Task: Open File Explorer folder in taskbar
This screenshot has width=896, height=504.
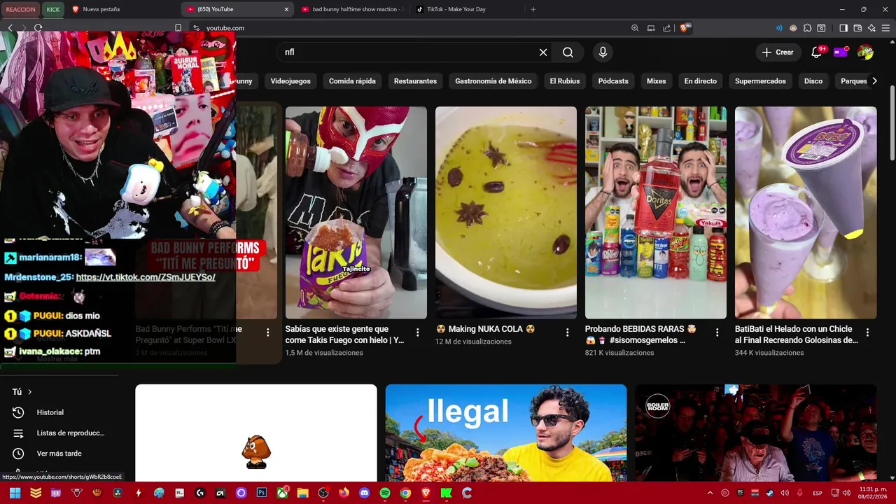Action: tap(303, 493)
